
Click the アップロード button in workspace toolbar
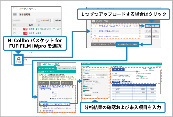point(43,20)
